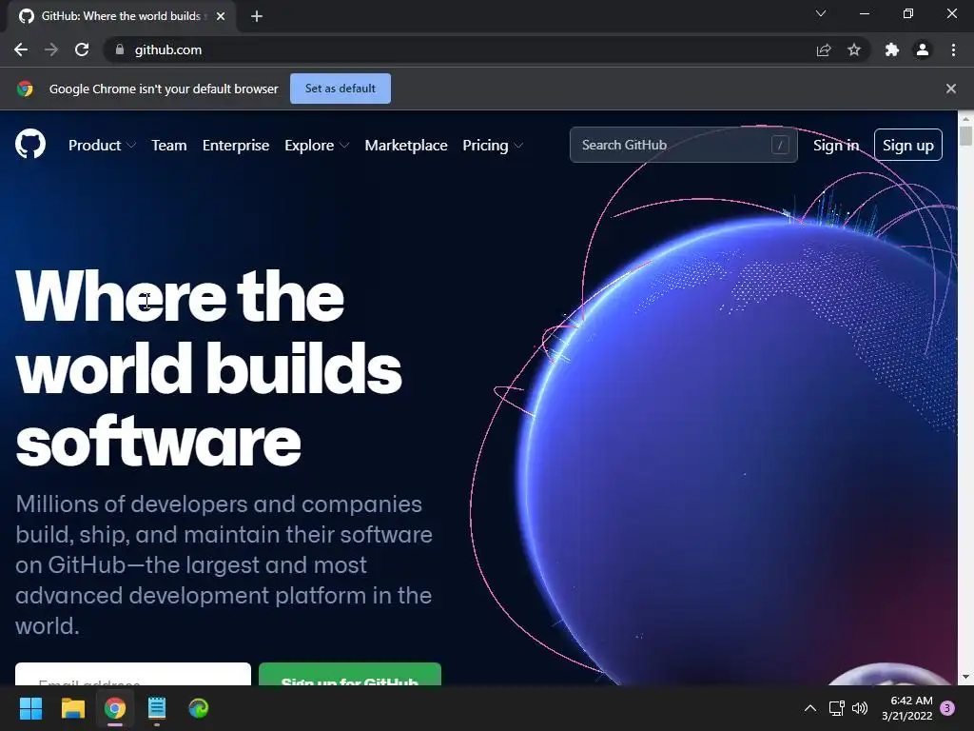This screenshot has width=974, height=731.
Task: Open the Windows Start menu
Action: pos(30,708)
